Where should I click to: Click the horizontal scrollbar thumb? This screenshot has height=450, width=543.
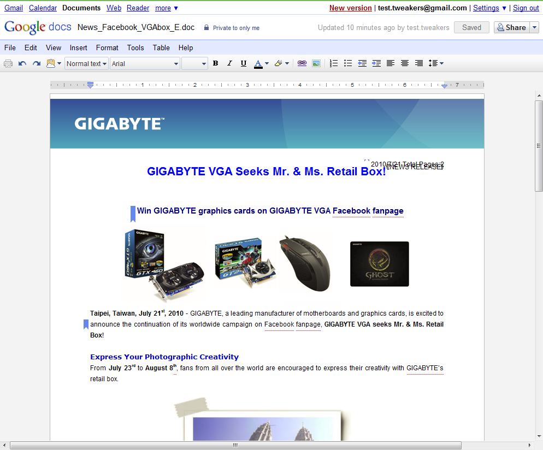coord(235,445)
